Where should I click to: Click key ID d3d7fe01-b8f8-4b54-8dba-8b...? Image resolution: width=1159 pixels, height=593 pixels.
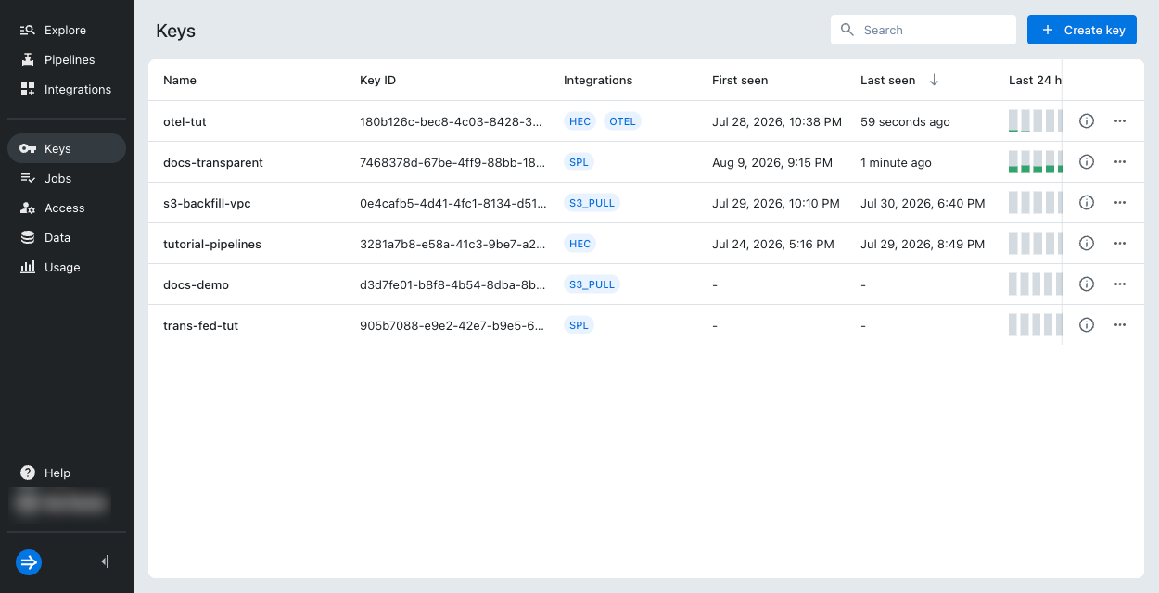tap(452, 284)
